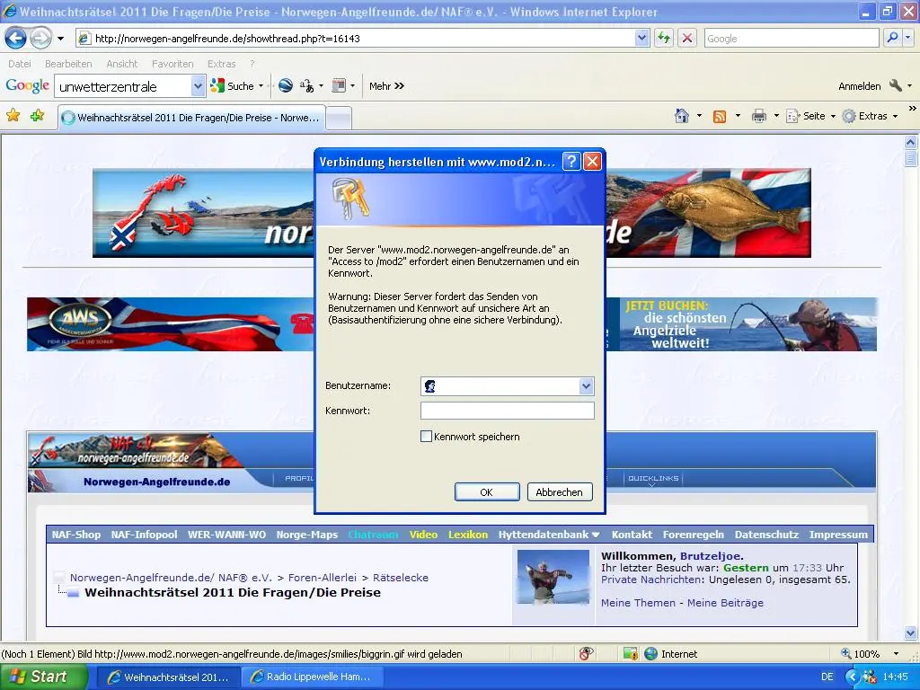Click the red Stop loading icon

point(686,39)
